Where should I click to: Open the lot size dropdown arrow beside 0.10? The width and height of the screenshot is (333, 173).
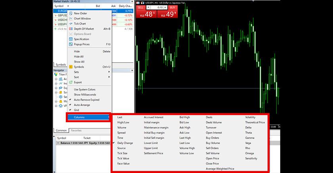(x=165, y=8)
